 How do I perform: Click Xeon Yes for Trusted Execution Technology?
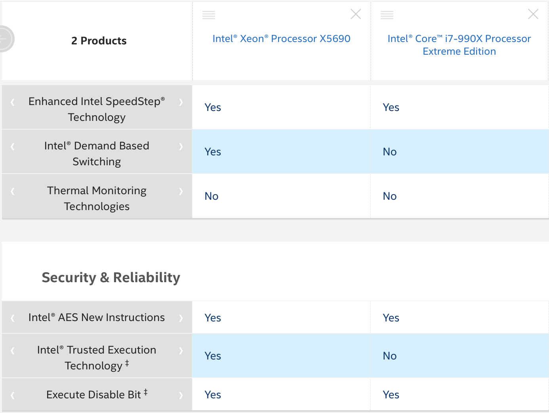[x=213, y=356]
